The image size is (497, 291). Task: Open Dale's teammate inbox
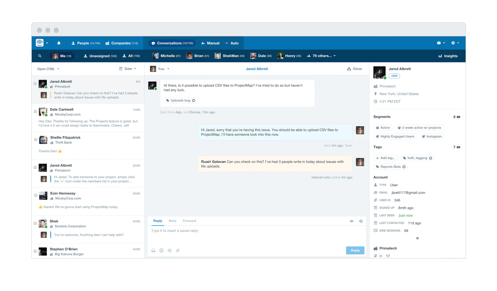pos(261,56)
